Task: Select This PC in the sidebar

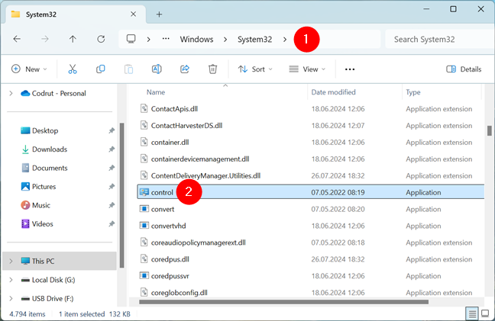Action: point(60,261)
